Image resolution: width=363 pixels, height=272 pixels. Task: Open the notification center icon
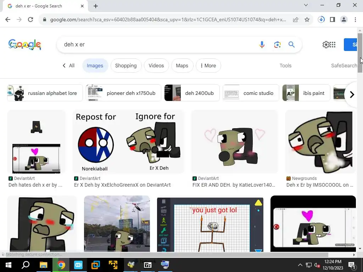pyautogui.click(x=351, y=265)
